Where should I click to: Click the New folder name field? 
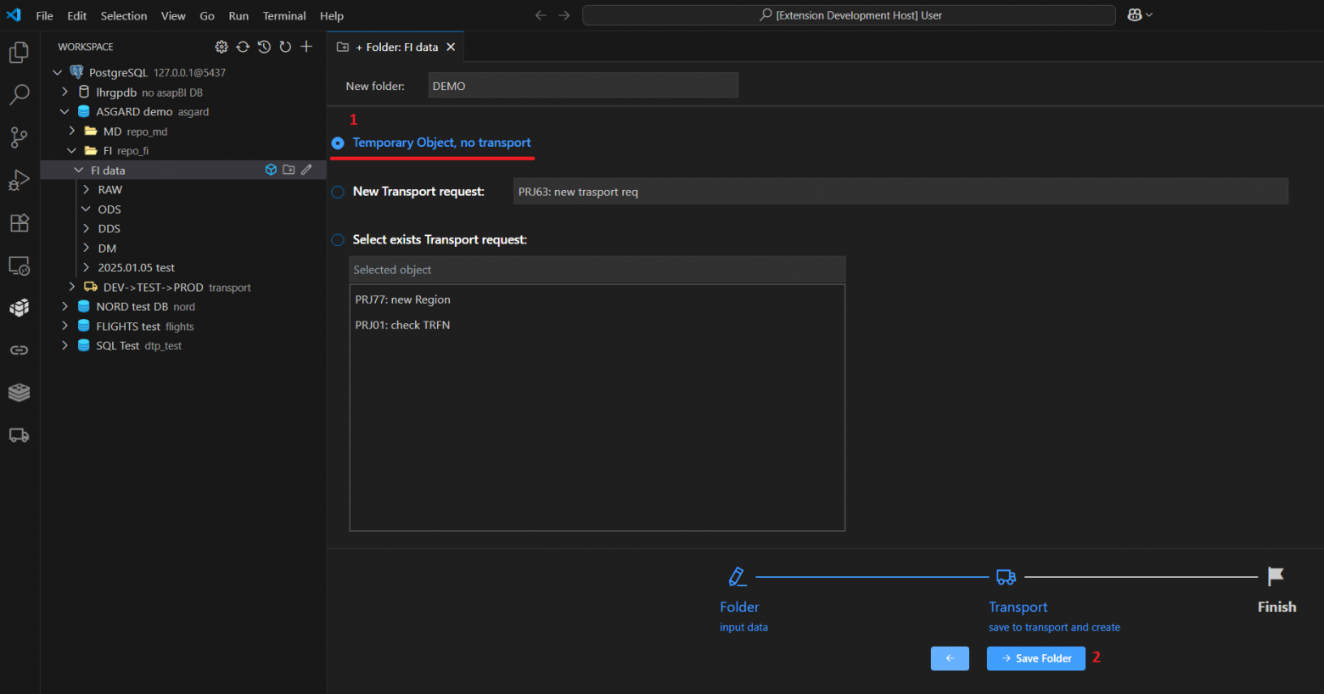pyautogui.click(x=583, y=86)
